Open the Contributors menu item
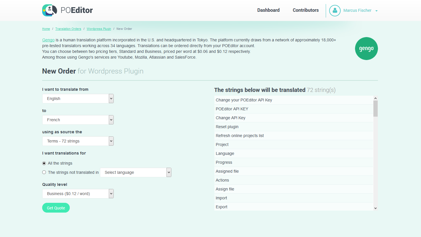The height and width of the screenshot is (237, 421). 306,10
